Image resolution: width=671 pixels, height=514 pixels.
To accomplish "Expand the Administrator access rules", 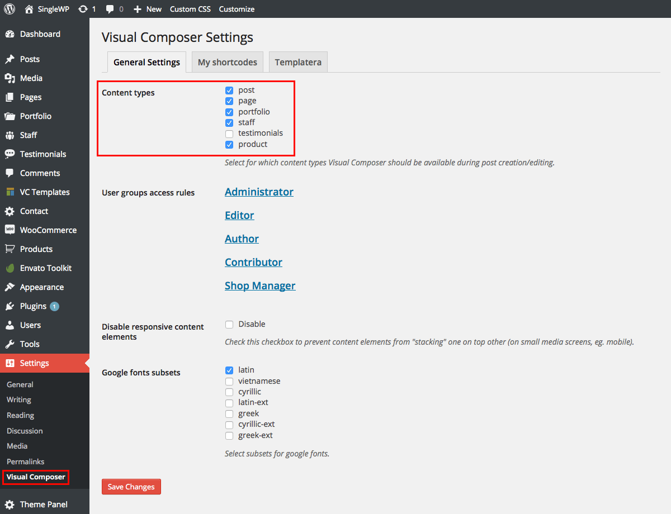I will pos(259,192).
